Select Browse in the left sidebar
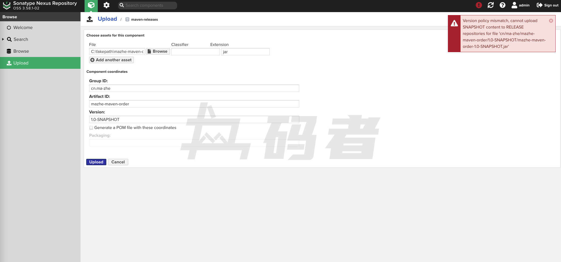Screen dimensions: 561x262 (21, 51)
